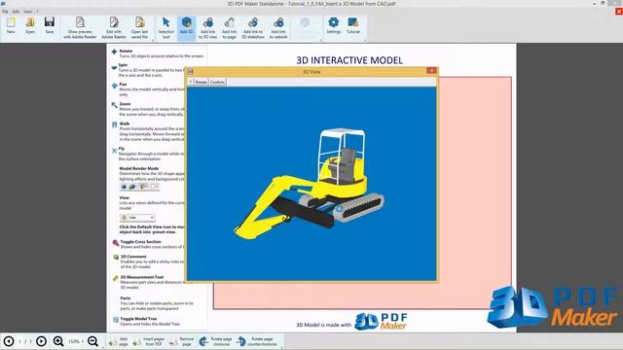Click the Rotate tool icon on page
The height and width of the screenshot is (350, 623).
114,52
